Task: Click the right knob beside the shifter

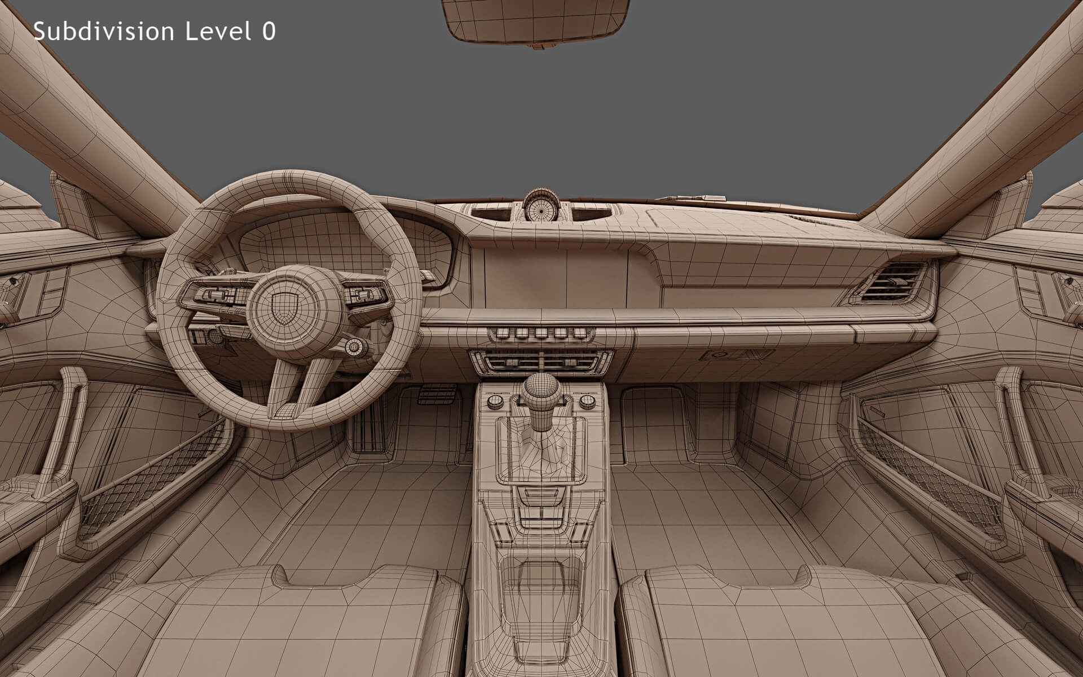Action: coord(587,401)
